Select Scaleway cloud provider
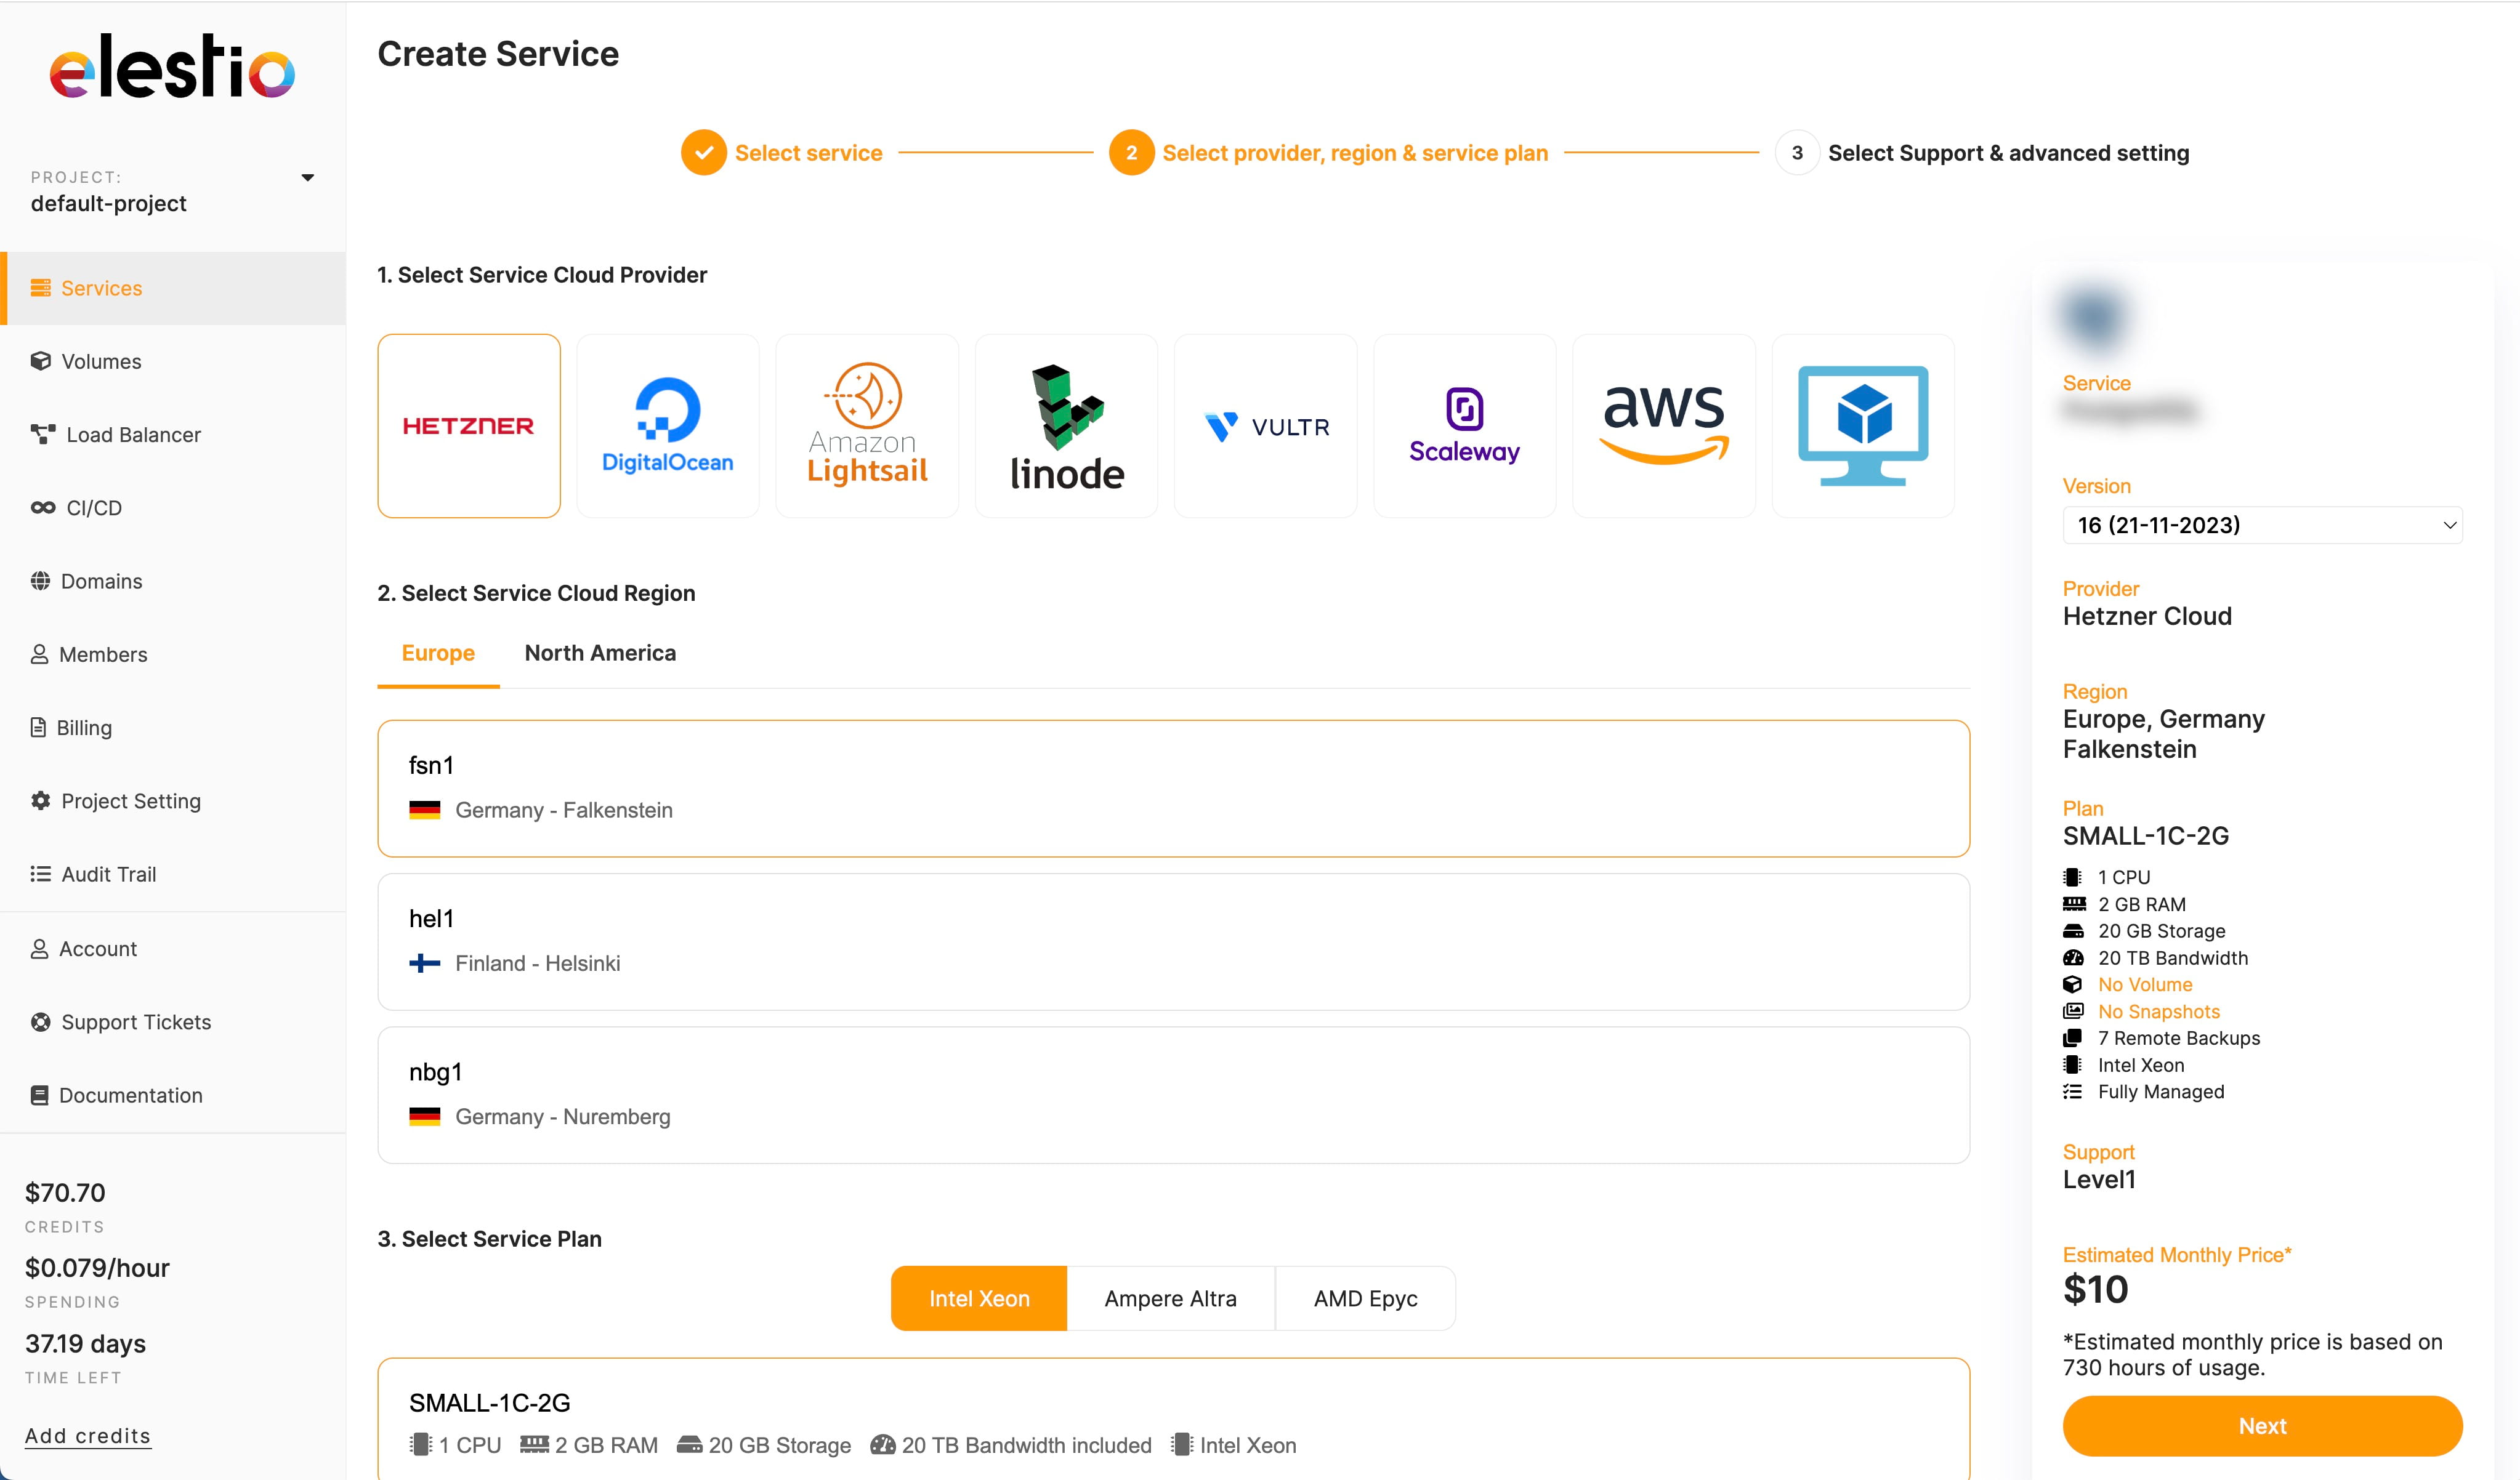Image resolution: width=2520 pixels, height=1480 pixels. click(x=1464, y=425)
